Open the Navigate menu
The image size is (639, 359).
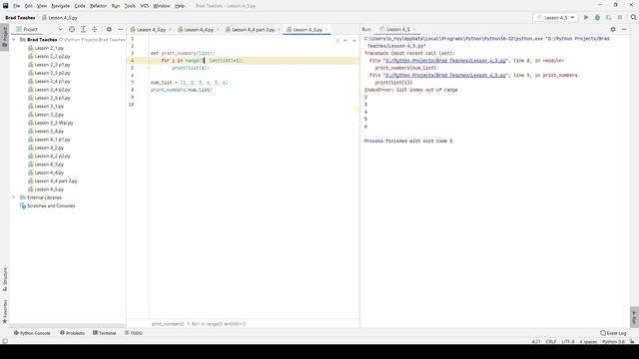click(x=60, y=6)
